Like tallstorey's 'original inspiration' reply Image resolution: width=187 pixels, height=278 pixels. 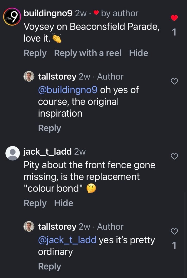pos(174,81)
